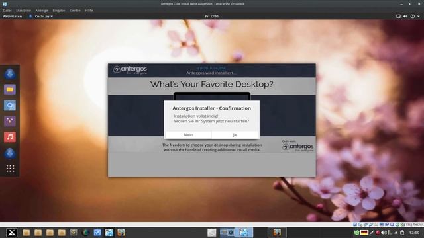
Task: Open the Maschine menu
Action: 23,11
